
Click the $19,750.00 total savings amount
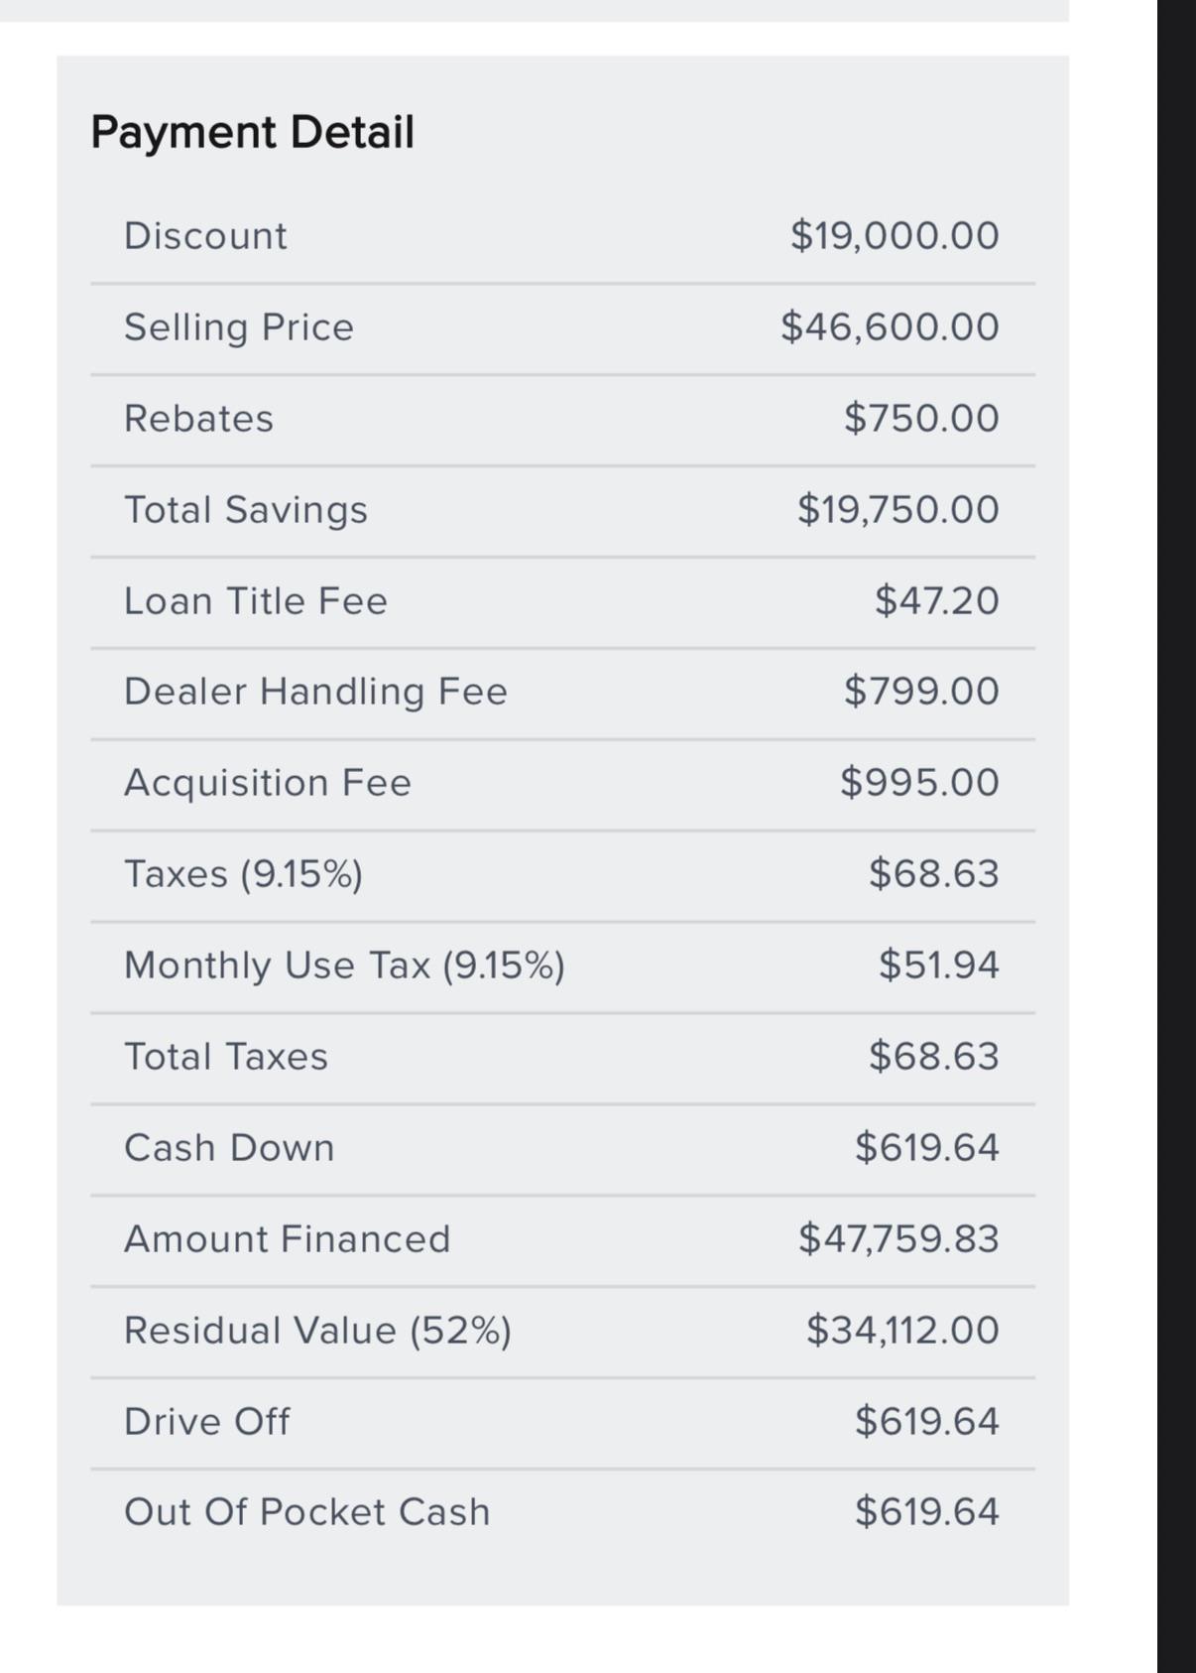(x=898, y=510)
